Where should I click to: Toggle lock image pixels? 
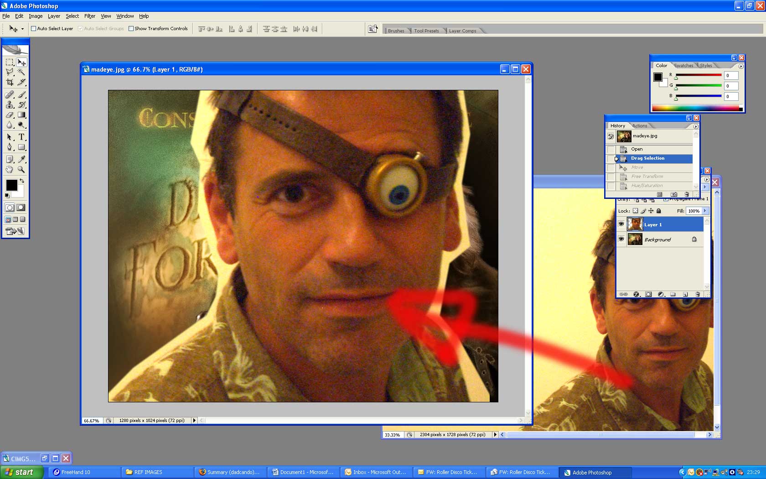pyautogui.click(x=643, y=211)
